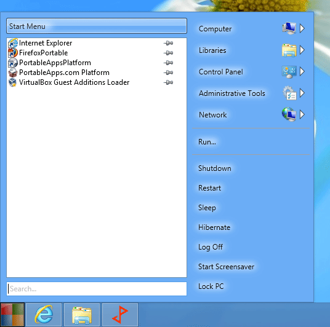
Task: Expand the Network submenu arrow
Action: (302, 114)
